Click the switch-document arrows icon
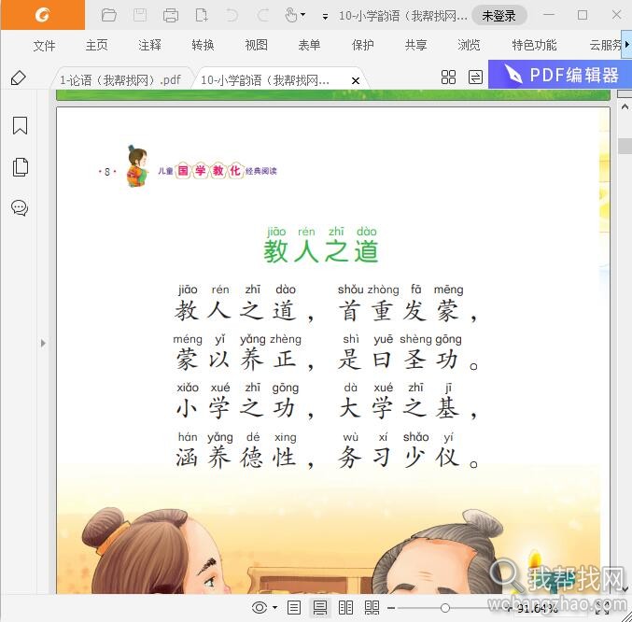This screenshot has height=622, width=632. click(x=475, y=77)
